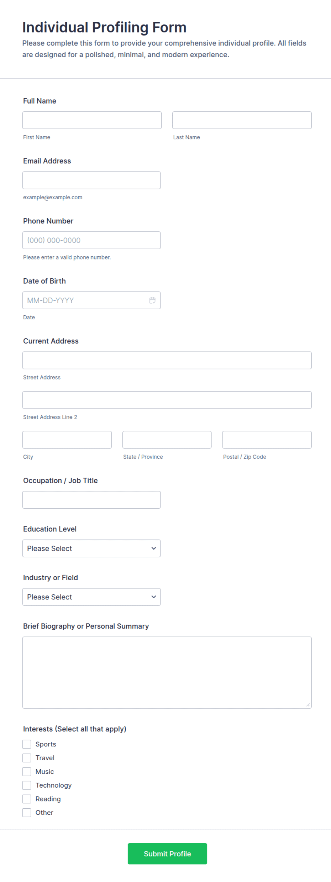Tick the Music checkbox
331x882 pixels.
[x=27, y=772]
